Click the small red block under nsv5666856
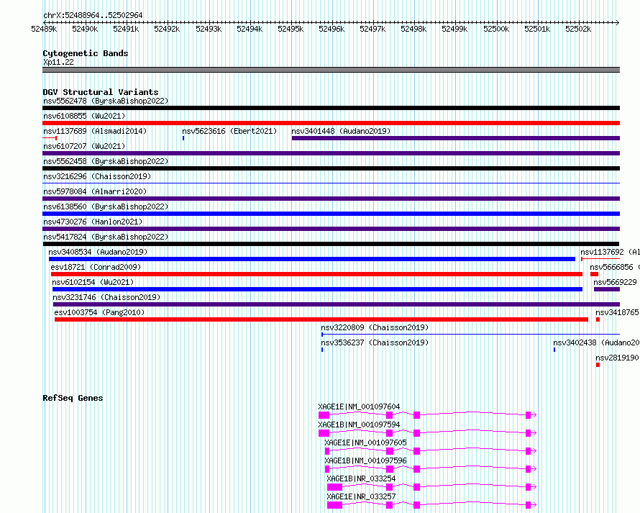 tap(594, 274)
